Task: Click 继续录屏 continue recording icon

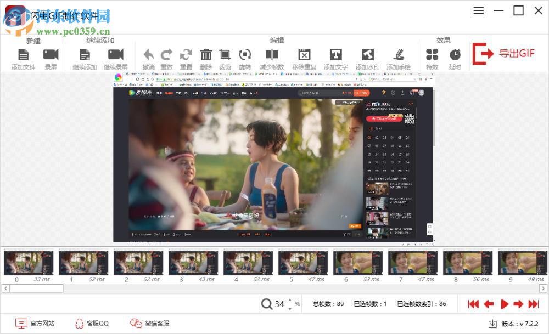Action: [x=115, y=55]
